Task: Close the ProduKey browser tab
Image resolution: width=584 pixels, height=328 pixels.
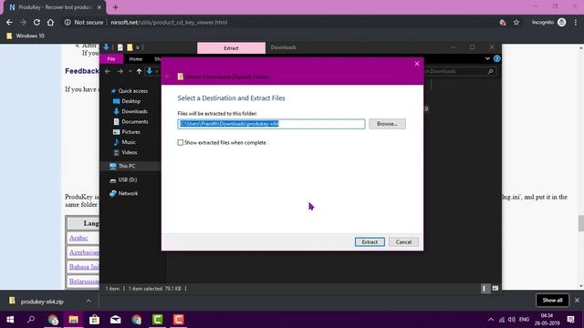Action: (99, 7)
